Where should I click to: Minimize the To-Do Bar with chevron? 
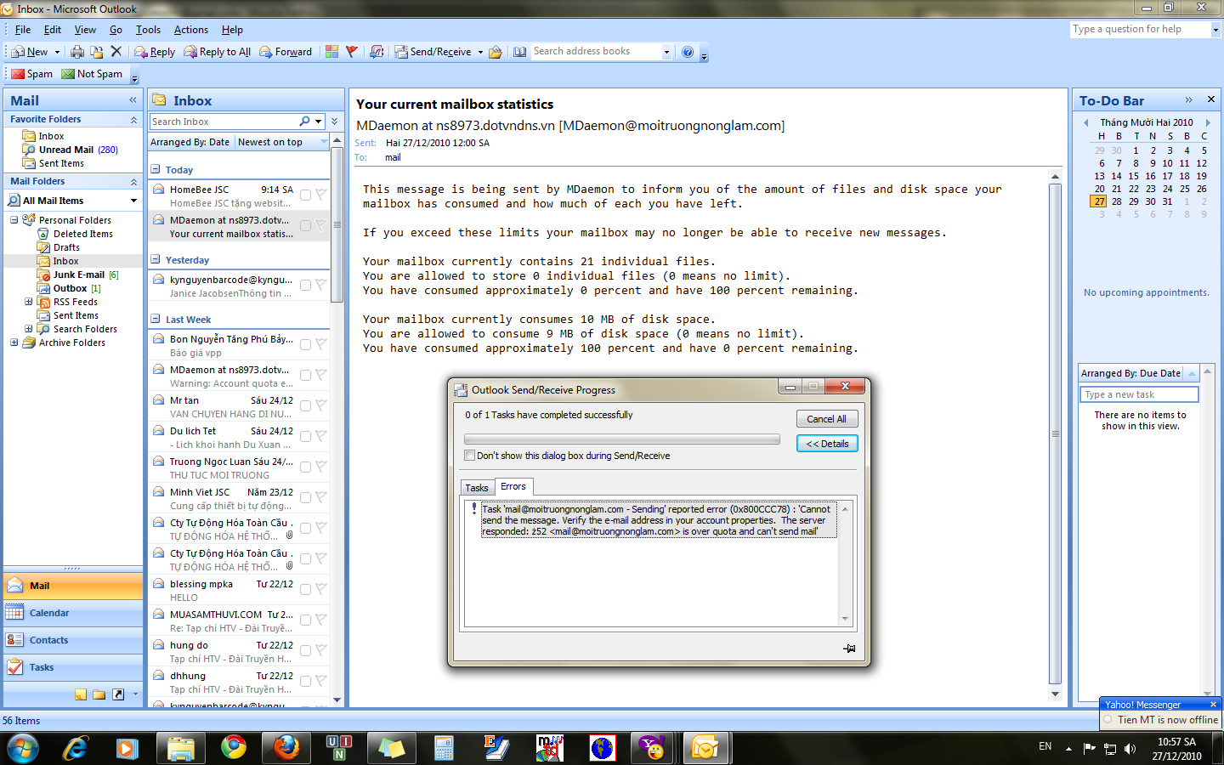point(1188,100)
